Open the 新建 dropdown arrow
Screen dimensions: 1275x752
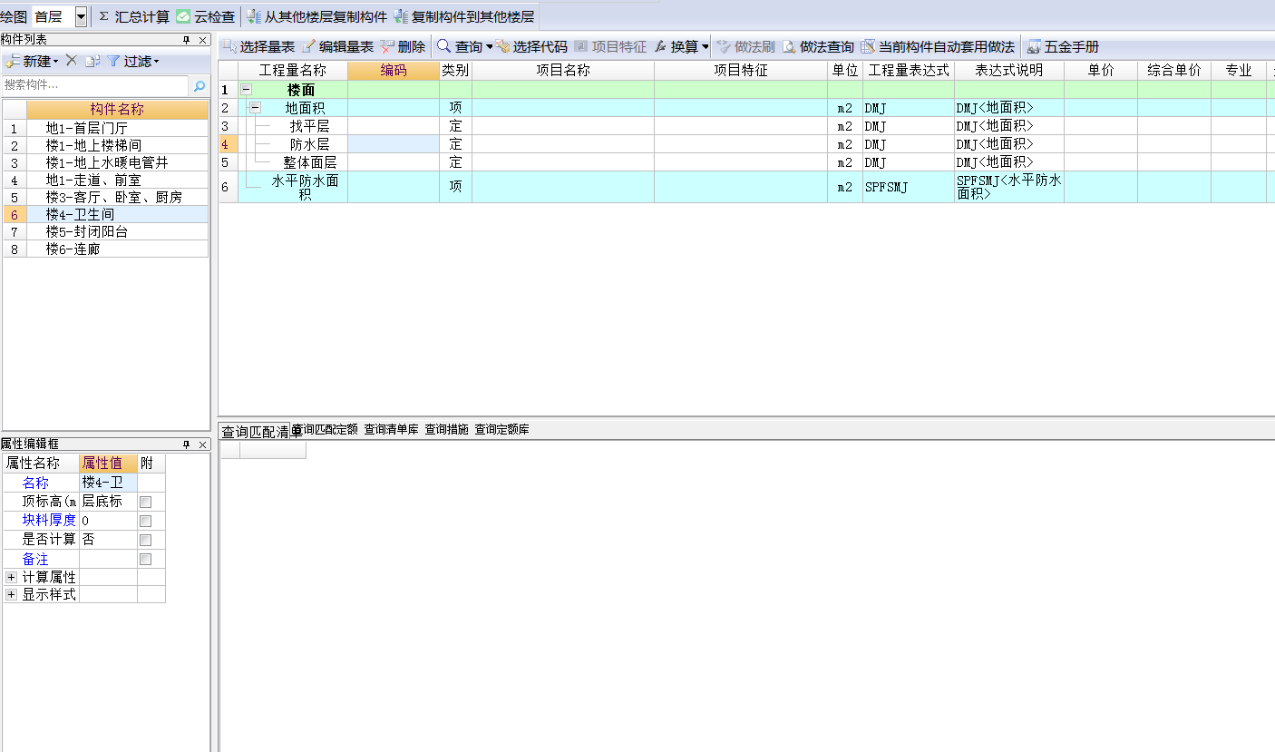[x=55, y=62]
